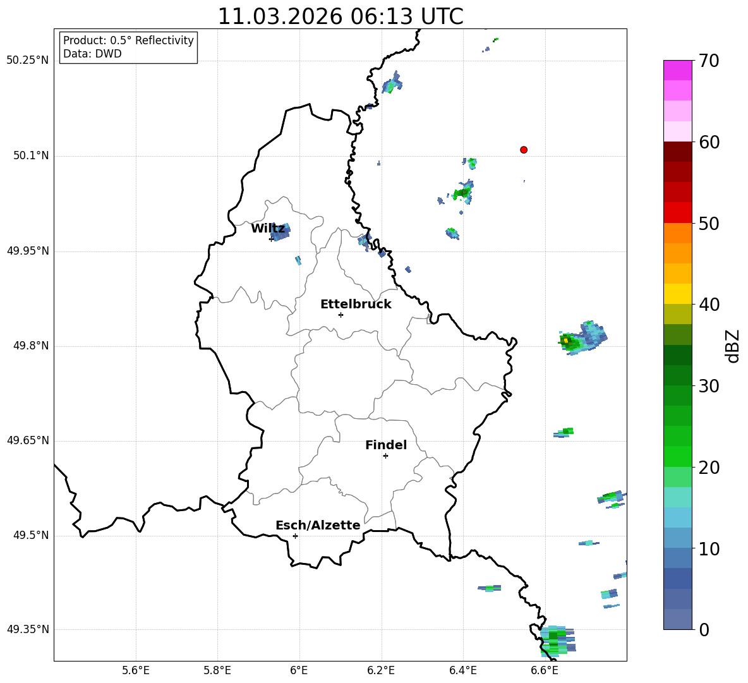Click the Esch/Alzette label

318,525
